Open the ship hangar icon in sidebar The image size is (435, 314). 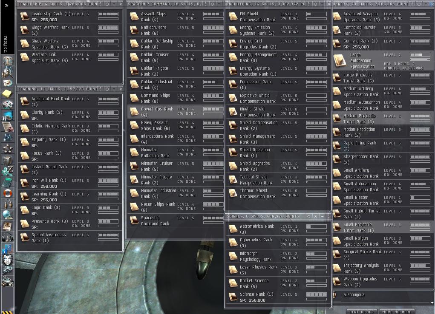pos(8,270)
